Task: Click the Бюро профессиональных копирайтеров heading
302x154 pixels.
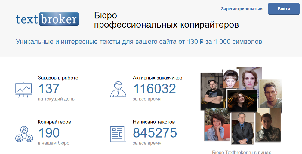Action: pyautogui.click(x=166, y=20)
